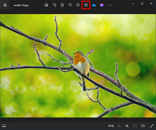This screenshot has height=130, width=156.
Task: View actual size with 1:1 icon
Action: tap(143, 126)
